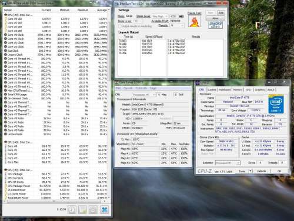Screen dimensions: 294x221
Task: Click the Maximum column header in HWiNFO
Action: coord(83,10)
